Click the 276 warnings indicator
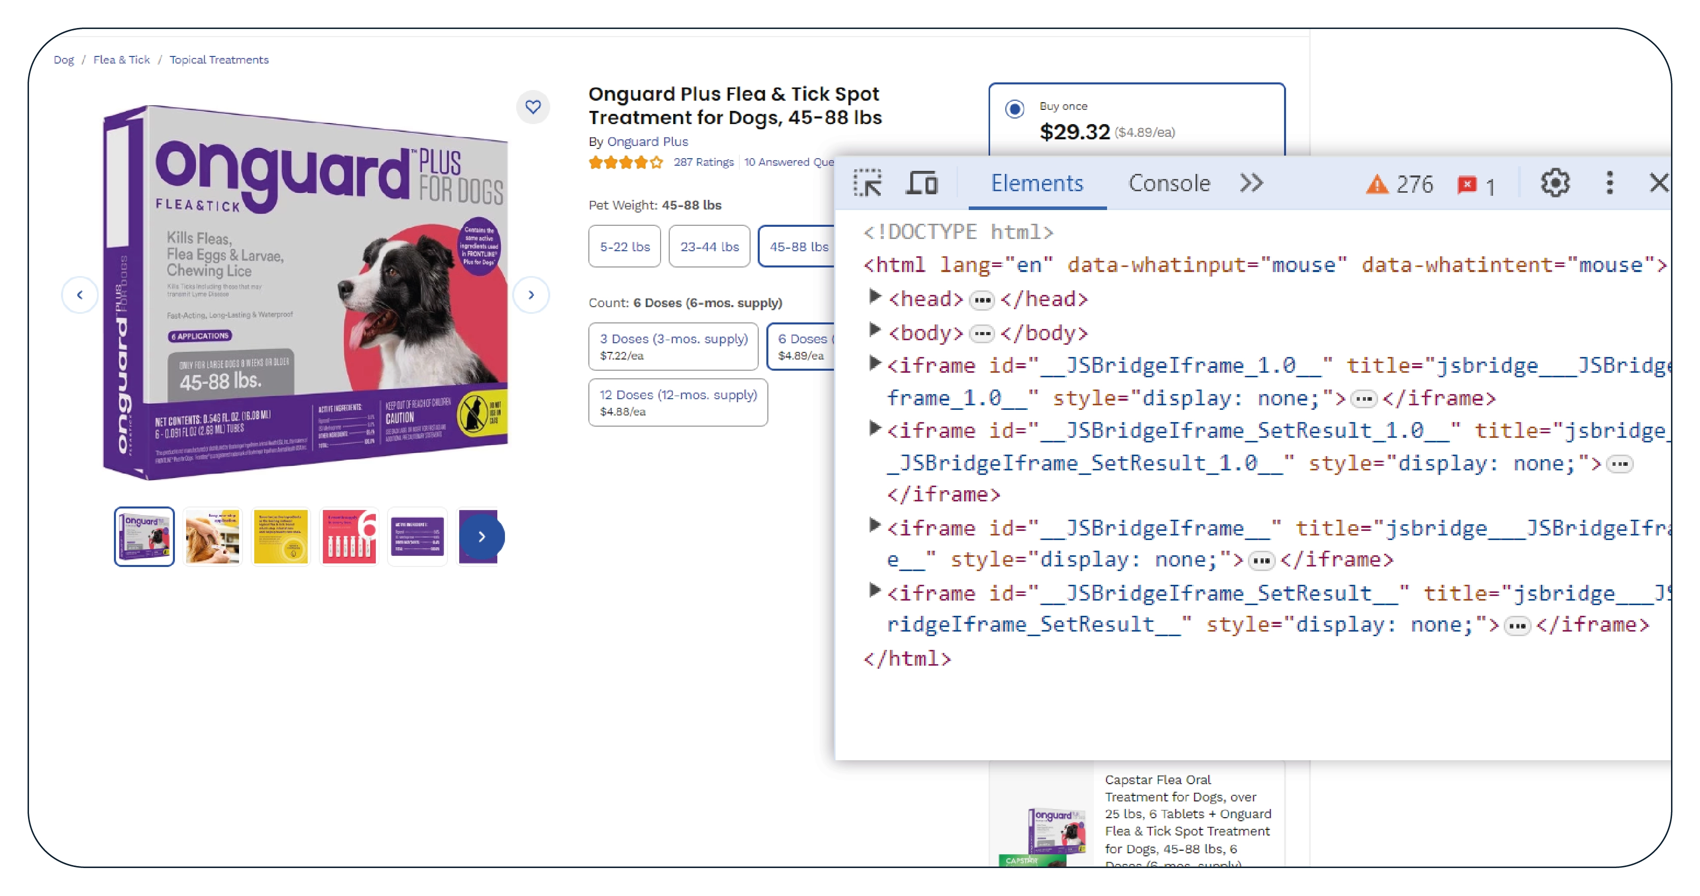 [x=1399, y=184]
